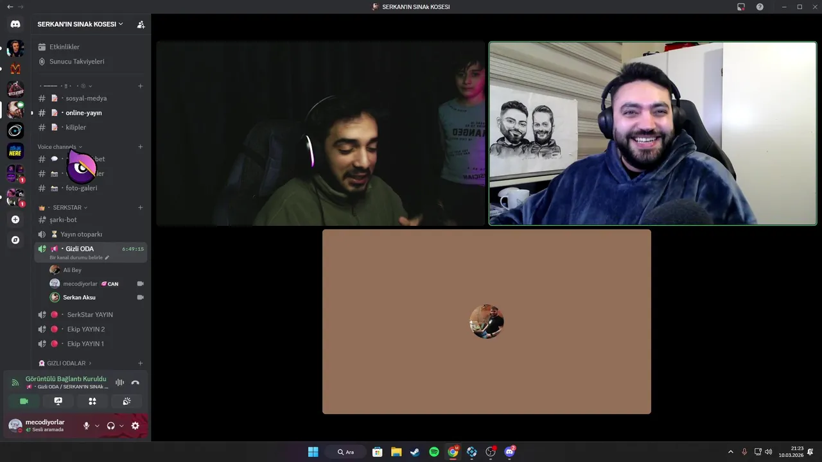Open the orange M logo server
The width and height of the screenshot is (822, 462).
pyautogui.click(x=15, y=69)
